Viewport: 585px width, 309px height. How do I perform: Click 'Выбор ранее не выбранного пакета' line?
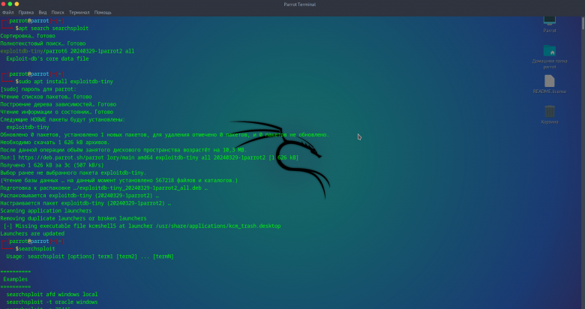point(73,172)
